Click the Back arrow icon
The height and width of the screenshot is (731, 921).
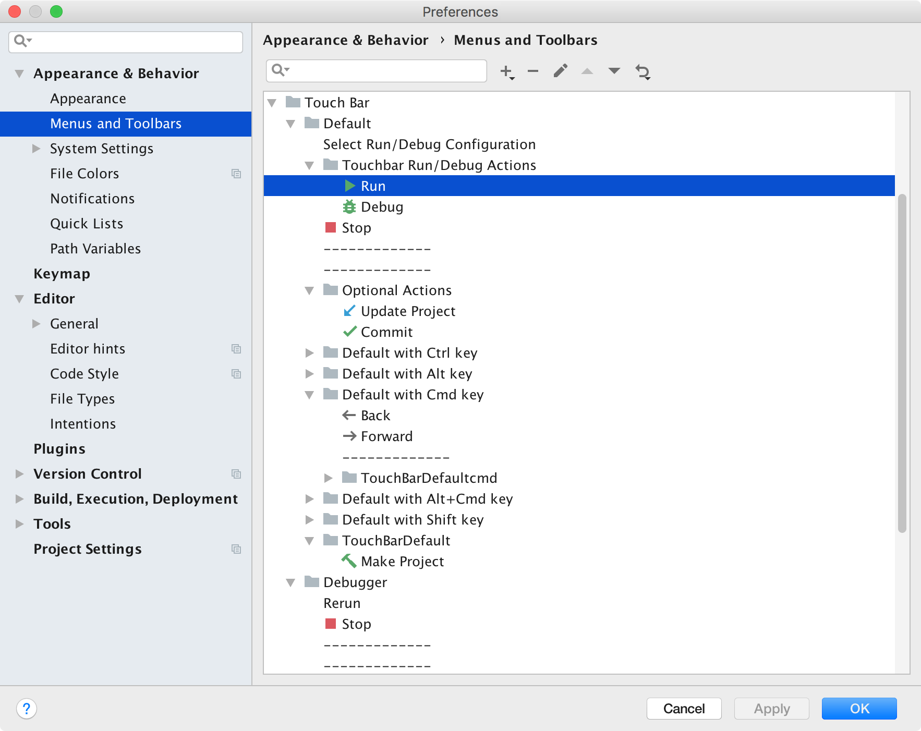[349, 415]
